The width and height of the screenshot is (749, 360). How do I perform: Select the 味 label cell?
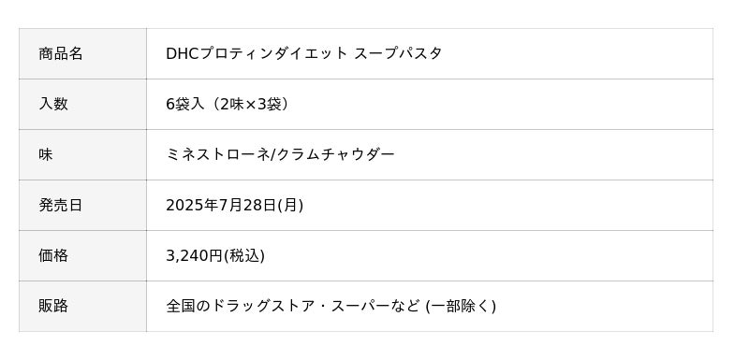pyautogui.click(x=82, y=155)
